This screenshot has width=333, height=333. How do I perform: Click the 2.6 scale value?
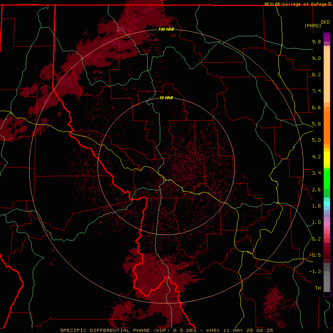coord(316,190)
